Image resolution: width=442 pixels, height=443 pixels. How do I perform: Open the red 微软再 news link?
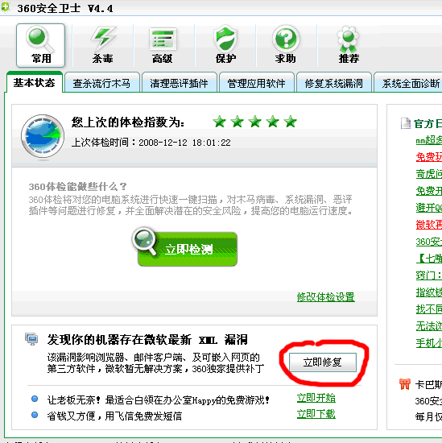coord(429,225)
